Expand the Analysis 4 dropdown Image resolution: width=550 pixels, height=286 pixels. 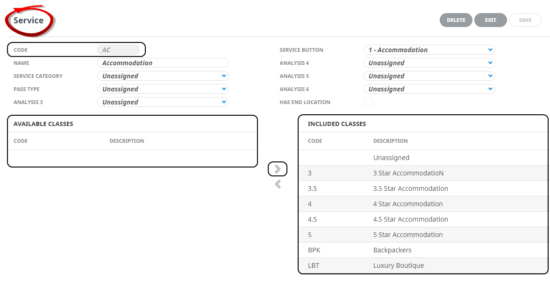pos(429,63)
